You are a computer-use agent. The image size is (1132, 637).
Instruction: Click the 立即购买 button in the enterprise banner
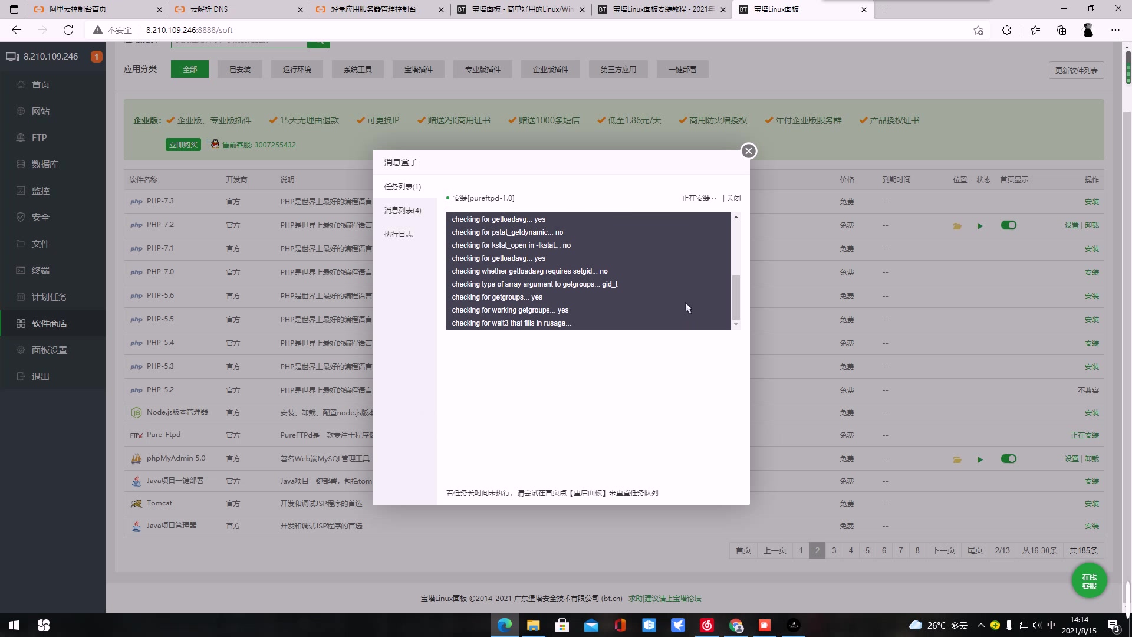pyautogui.click(x=183, y=145)
